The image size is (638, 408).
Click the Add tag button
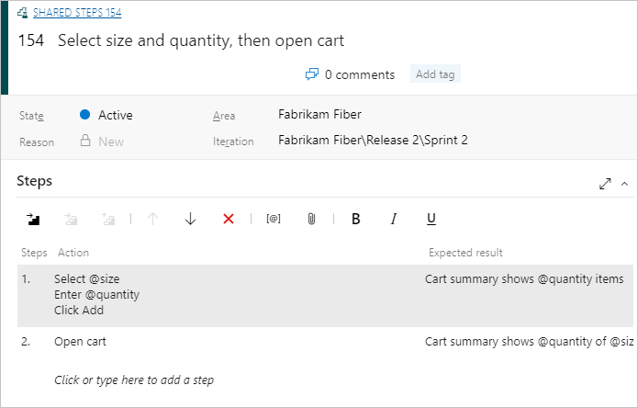[x=435, y=74]
